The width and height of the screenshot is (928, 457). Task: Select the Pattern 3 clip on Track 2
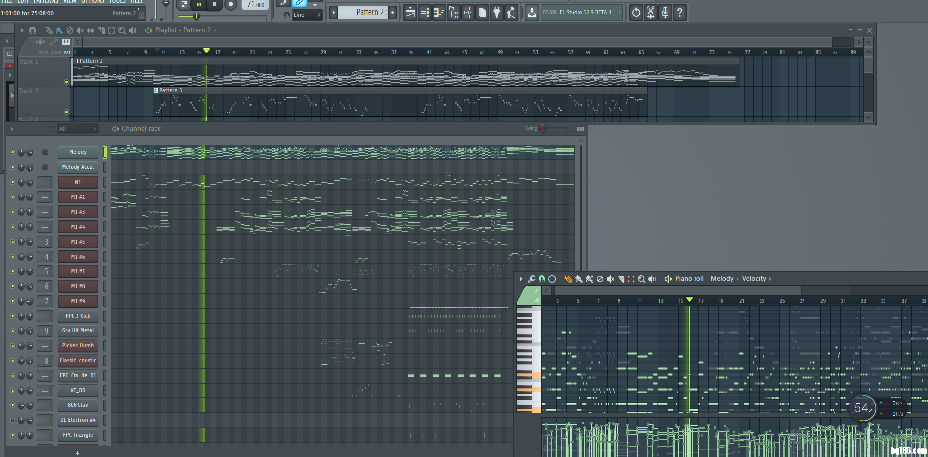click(400, 102)
